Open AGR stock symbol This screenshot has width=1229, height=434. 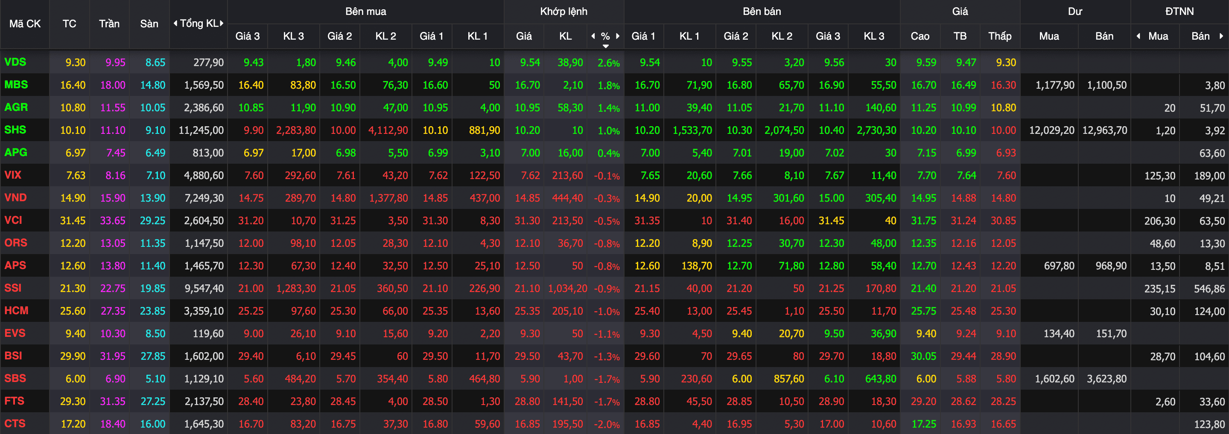(16, 107)
